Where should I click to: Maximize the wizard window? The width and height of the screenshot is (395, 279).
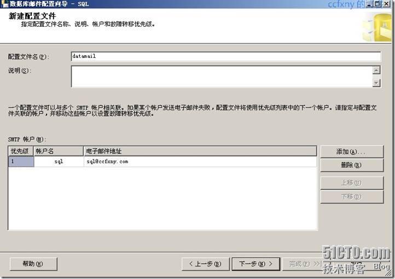(377, 3)
